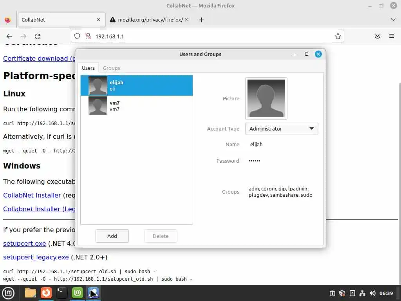Open the network connection tray icon
Image resolution: width=401 pixels, height=301 pixels.
[362, 293]
